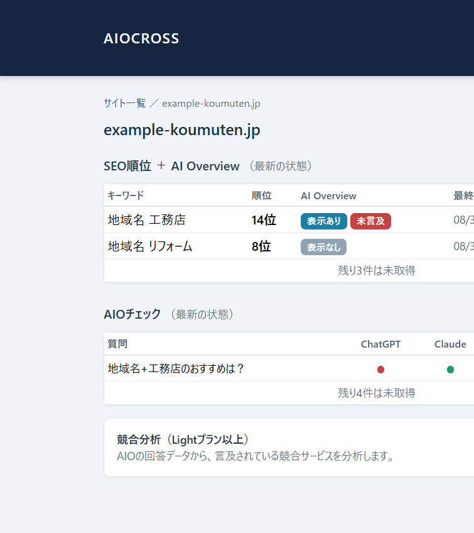This screenshot has width=474, height=533.
Task: Click the Claude column header
Action: pyautogui.click(x=450, y=344)
